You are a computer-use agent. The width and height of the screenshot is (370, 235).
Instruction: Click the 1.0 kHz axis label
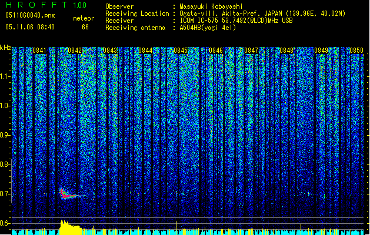point(5,106)
